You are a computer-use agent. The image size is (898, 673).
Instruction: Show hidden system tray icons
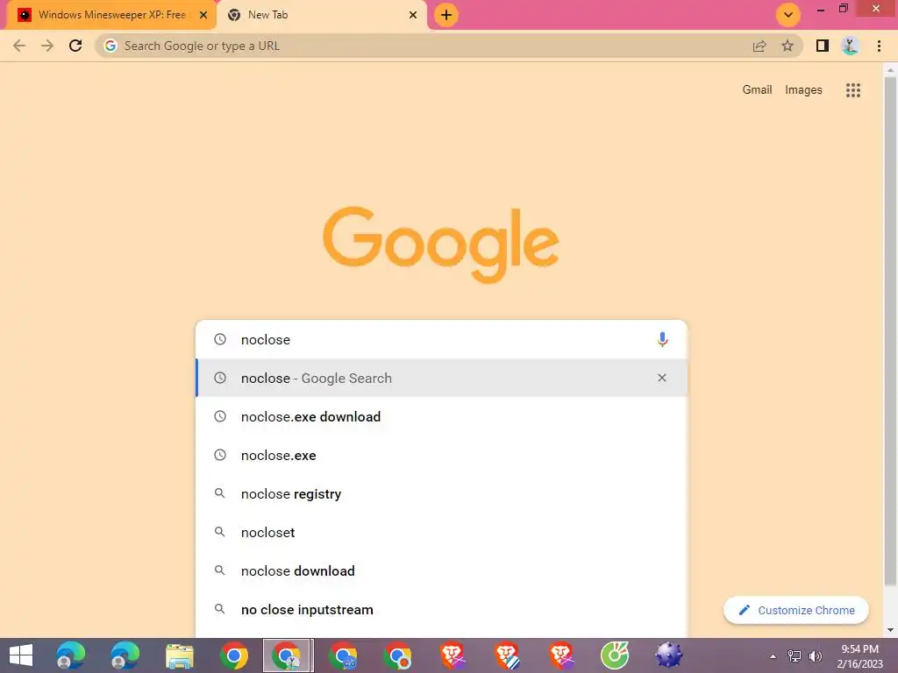pyautogui.click(x=773, y=656)
